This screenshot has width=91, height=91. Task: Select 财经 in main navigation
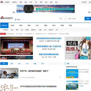[x=54, y=26]
